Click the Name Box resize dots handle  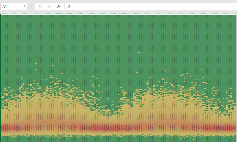[31, 6]
